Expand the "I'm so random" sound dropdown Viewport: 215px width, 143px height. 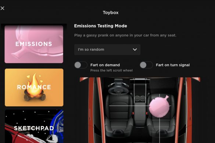click(x=107, y=49)
